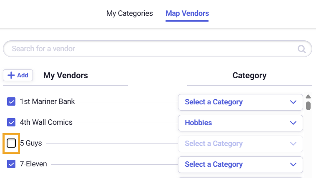Open the Hobbies category dropdown

click(x=240, y=123)
